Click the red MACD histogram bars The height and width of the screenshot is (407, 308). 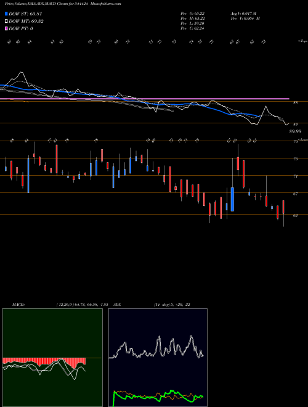pyautogui.click(x=44, y=362)
